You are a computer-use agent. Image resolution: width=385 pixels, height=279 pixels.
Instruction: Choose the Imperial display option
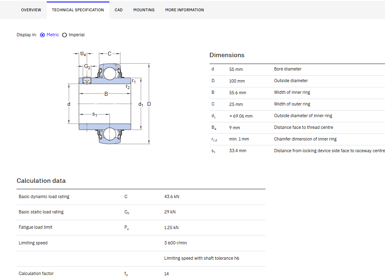(65, 35)
